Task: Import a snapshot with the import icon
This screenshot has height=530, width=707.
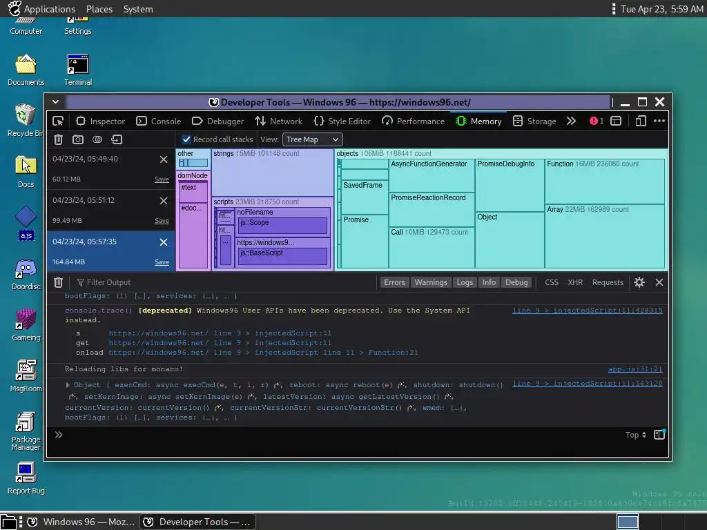Action: click(117, 139)
